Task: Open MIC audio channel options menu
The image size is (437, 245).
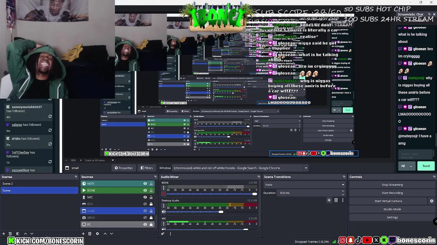Action: coord(164,223)
